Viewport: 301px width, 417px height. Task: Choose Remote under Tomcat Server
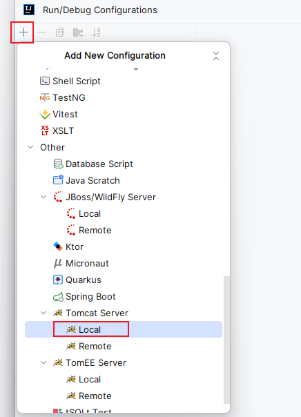(x=95, y=346)
